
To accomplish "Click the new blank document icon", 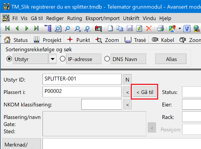I will (x=110, y=28).
